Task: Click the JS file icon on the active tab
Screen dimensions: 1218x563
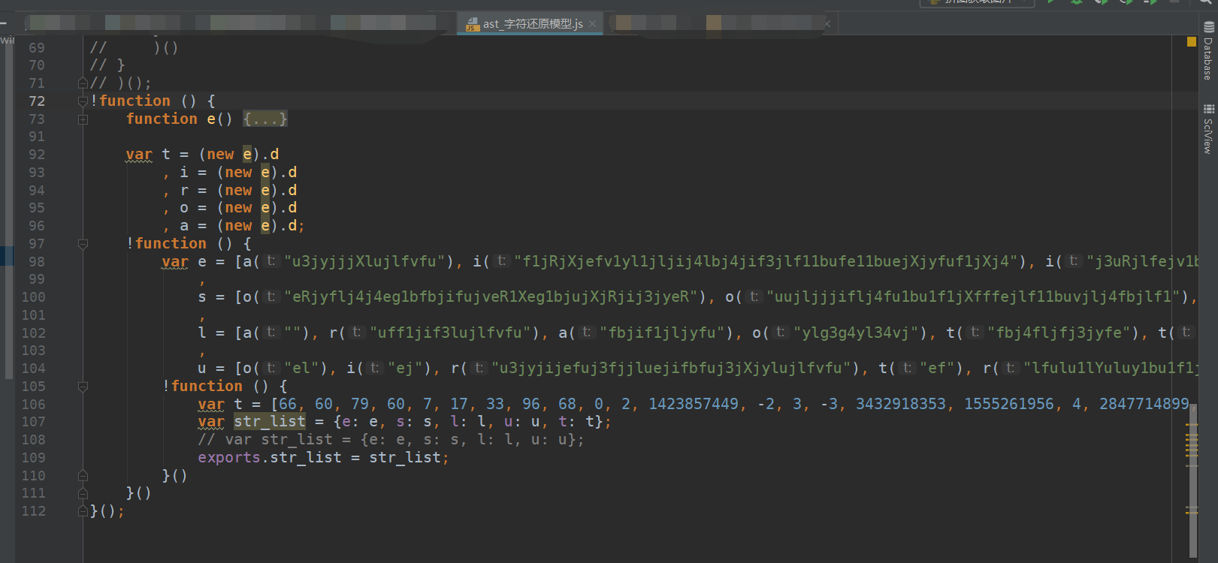Action: [472, 25]
